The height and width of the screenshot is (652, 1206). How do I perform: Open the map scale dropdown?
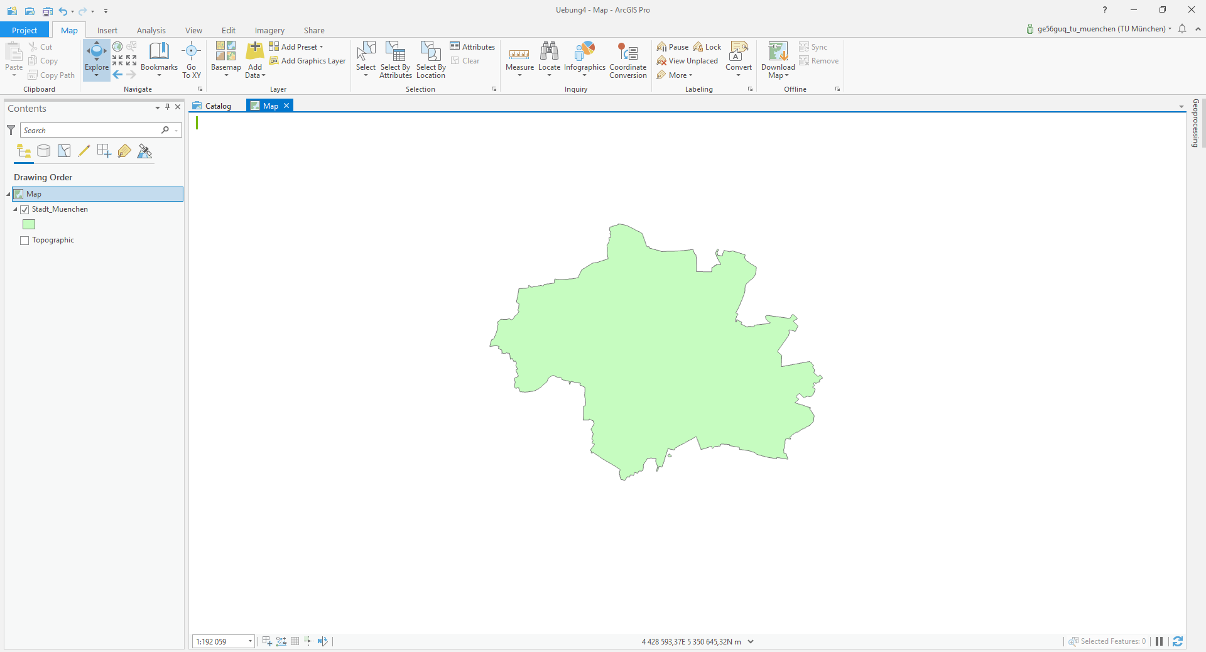coord(250,641)
